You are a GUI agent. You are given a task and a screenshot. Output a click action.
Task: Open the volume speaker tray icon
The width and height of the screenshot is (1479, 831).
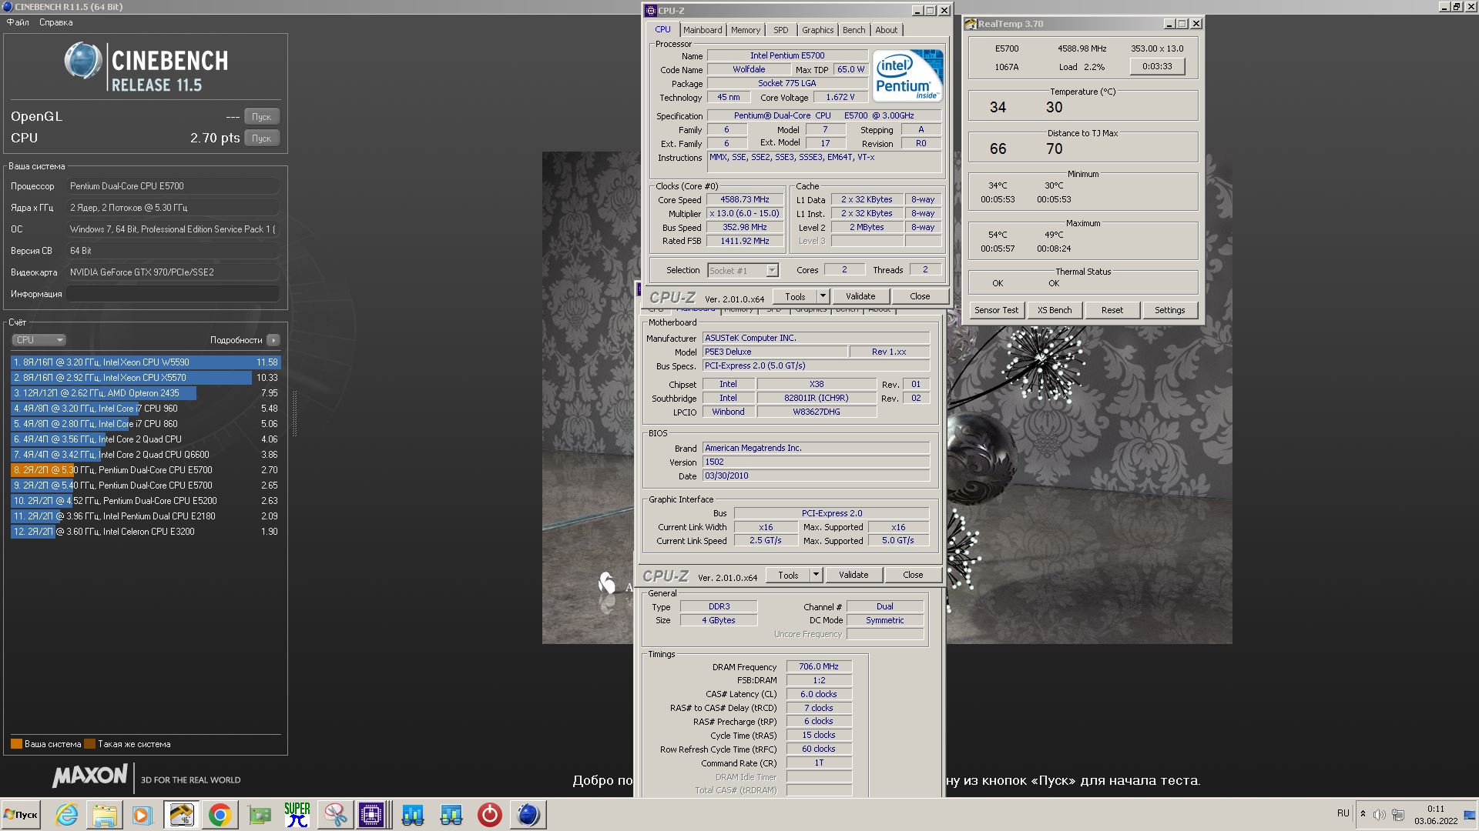[1379, 814]
